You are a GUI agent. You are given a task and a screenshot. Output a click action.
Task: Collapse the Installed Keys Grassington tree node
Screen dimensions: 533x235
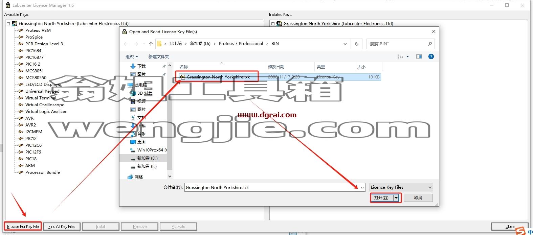[x=273, y=24]
